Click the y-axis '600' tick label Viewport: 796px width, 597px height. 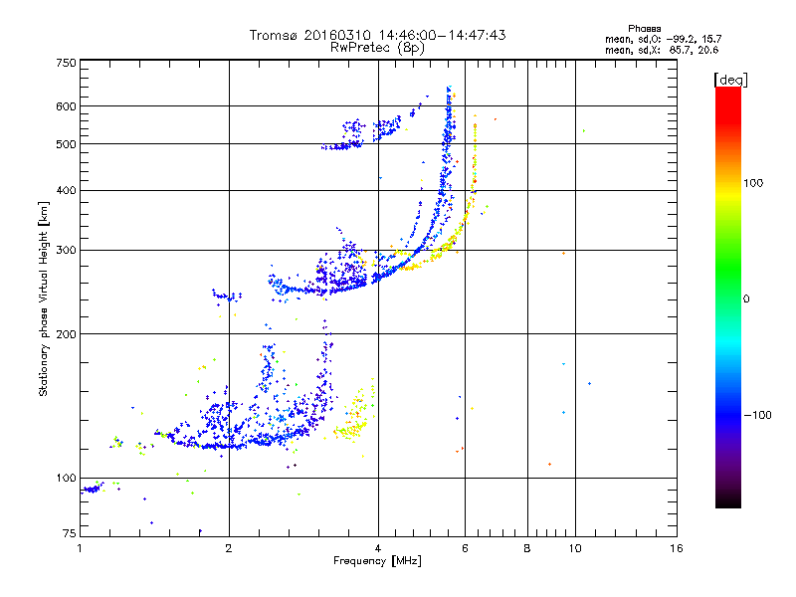[x=66, y=106]
